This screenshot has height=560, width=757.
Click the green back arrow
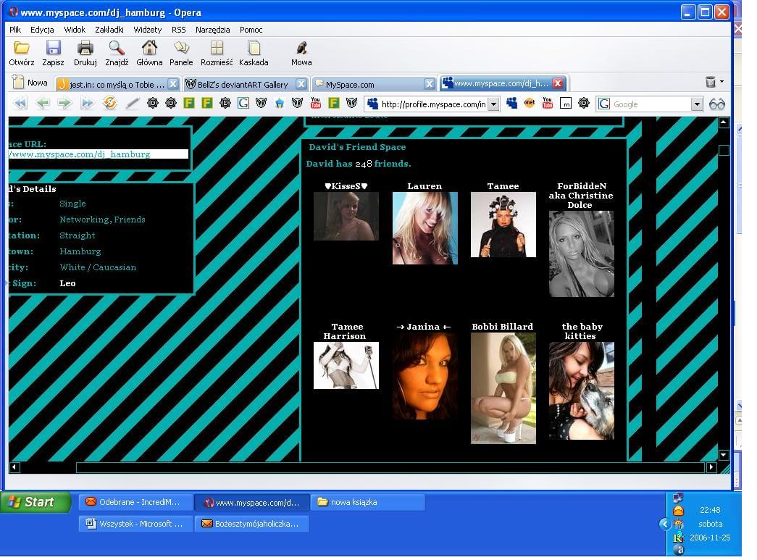click(x=43, y=104)
